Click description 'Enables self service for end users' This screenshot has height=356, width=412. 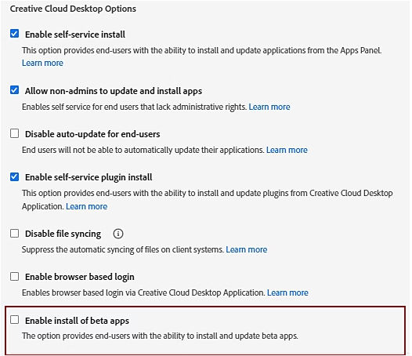134,107
